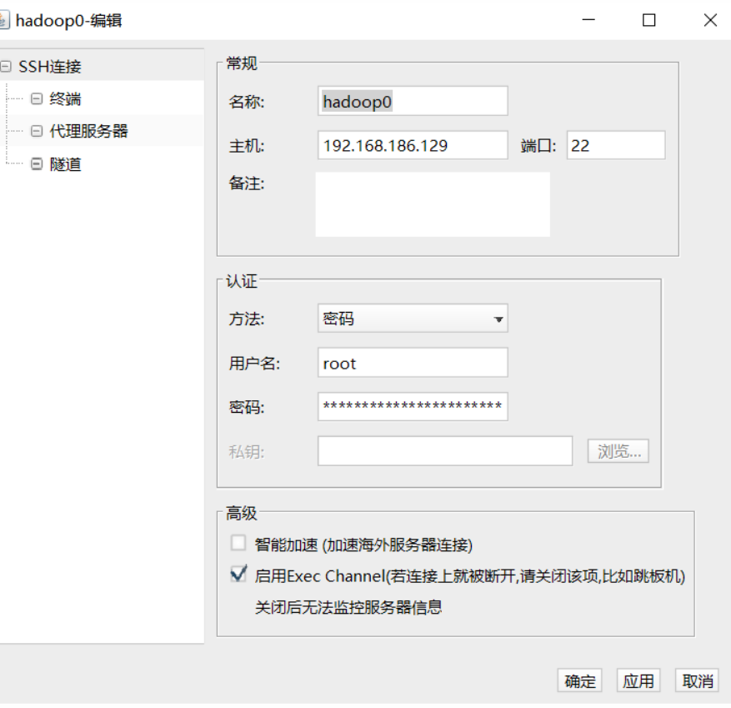Click the 关闭后无法监控服务器信息 note text
The image size is (731, 708).
[x=348, y=607]
